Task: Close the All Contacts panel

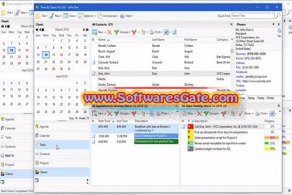Action: pyautogui.click(x=231, y=24)
